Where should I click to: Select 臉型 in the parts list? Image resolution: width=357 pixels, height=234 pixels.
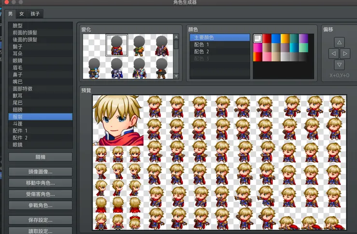tap(41, 25)
